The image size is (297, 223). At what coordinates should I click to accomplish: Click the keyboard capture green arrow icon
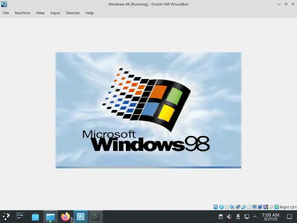[x=276, y=207]
